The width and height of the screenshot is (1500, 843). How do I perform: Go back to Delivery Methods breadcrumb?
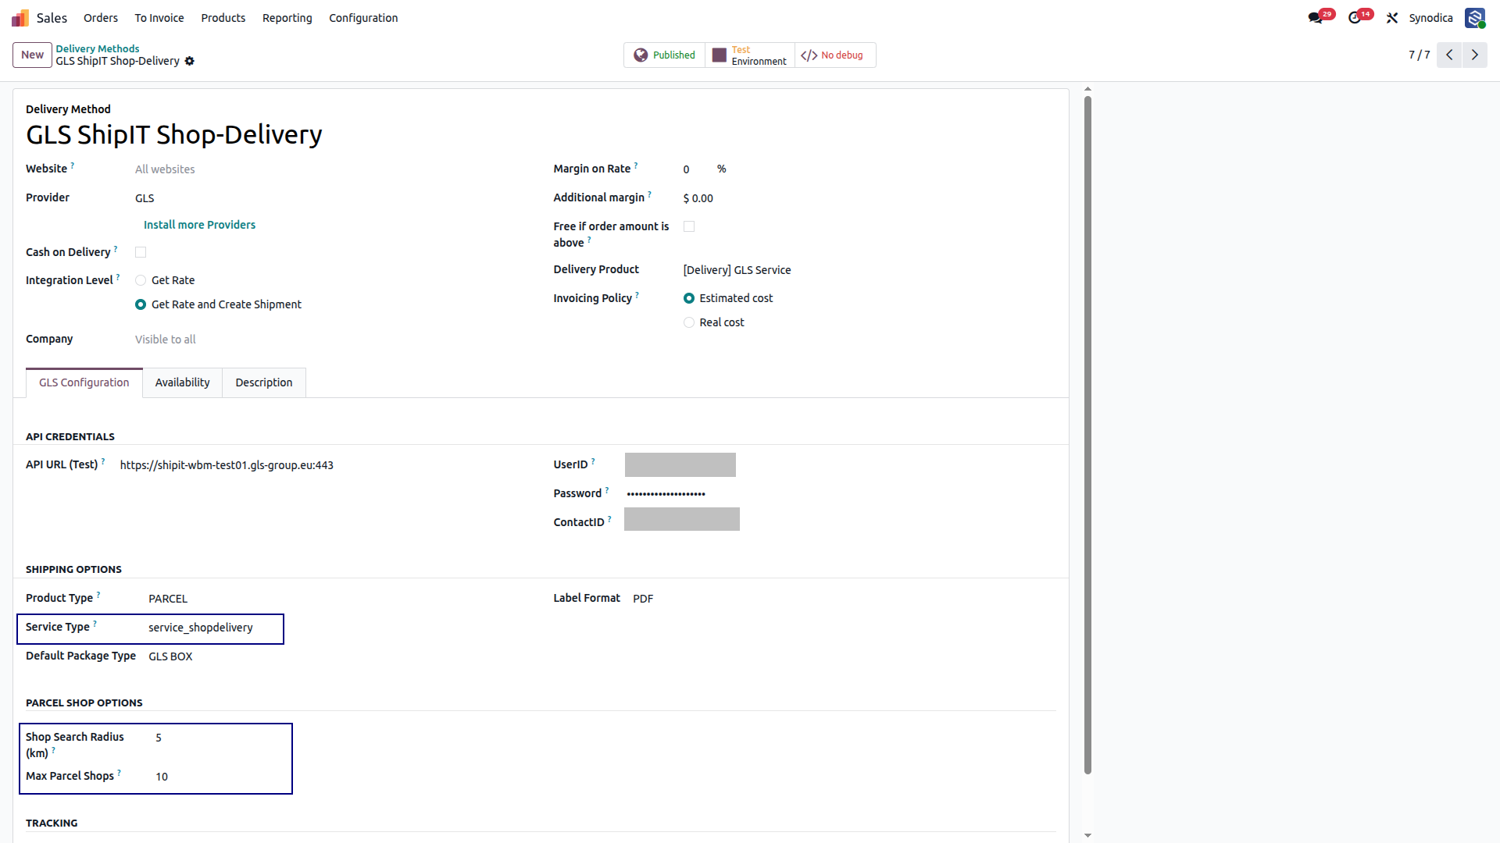click(98, 48)
